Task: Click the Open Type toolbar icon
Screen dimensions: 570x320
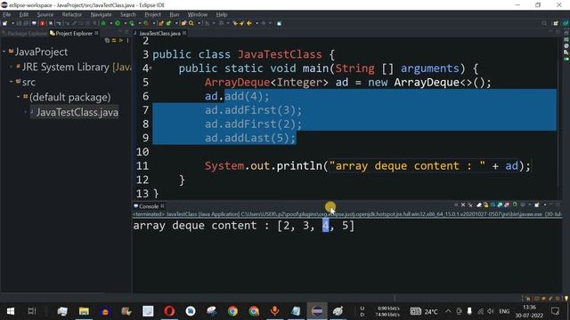Action: click(x=183, y=23)
